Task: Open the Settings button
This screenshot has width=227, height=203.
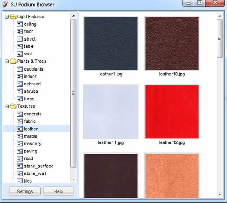Action: pos(25,191)
